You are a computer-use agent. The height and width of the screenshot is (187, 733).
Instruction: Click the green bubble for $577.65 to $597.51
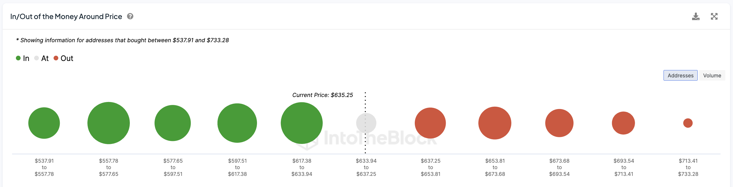tap(173, 123)
